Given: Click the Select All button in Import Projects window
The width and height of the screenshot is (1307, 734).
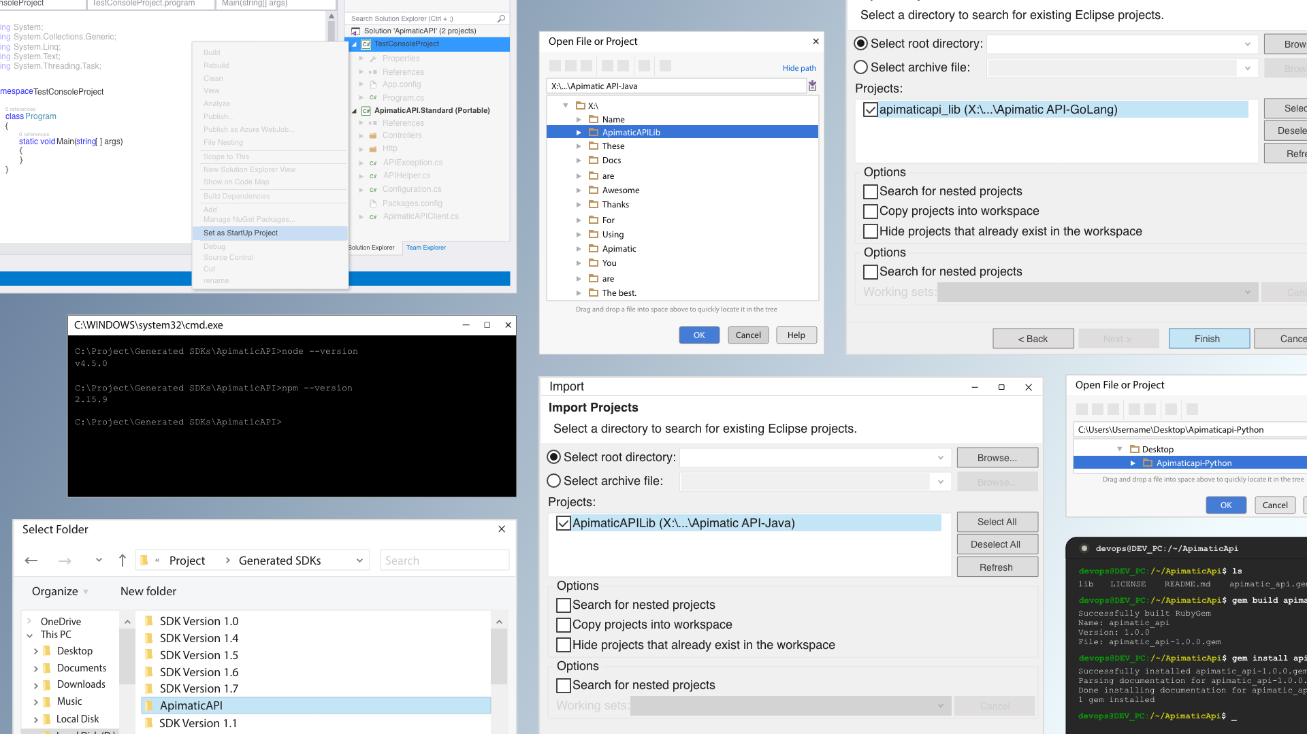Looking at the screenshot, I should click(x=997, y=522).
